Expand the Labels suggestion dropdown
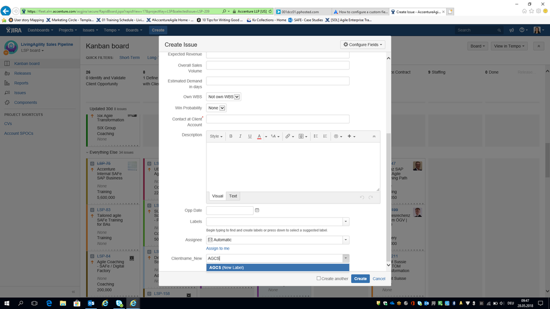This screenshot has width=550, height=309. [x=346, y=222]
